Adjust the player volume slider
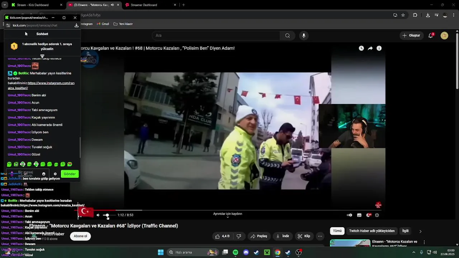 click(109, 215)
